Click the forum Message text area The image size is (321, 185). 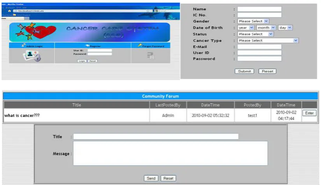pyautogui.click(x=170, y=153)
